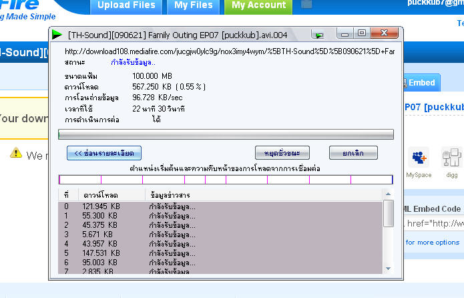The image size is (464, 298).
Task: Click the yellow warning triangle icon
Action: 16,153
